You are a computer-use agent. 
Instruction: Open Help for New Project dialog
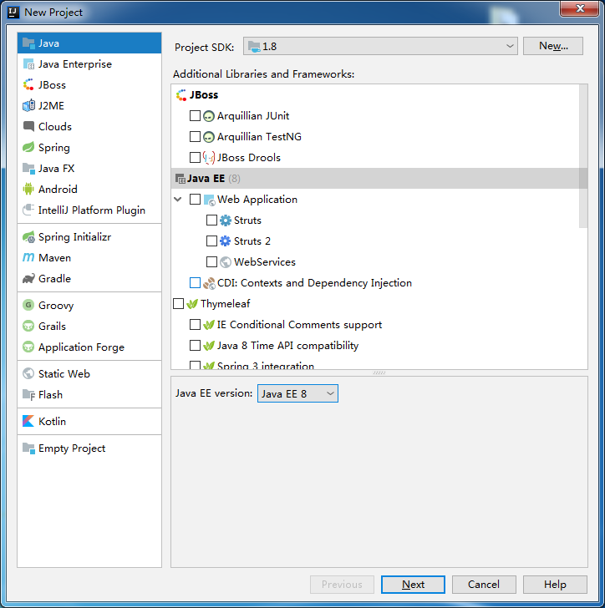tap(555, 585)
